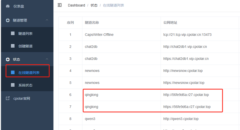Viewport: 240px width, 130px height.
Task: Select 在线隧道列表 menu item
Action: pyautogui.click(x=29, y=73)
